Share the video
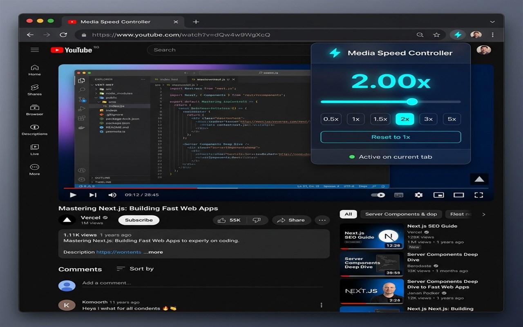Image resolution: width=523 pixels, height=327 pixels. [x=291, y=220]
